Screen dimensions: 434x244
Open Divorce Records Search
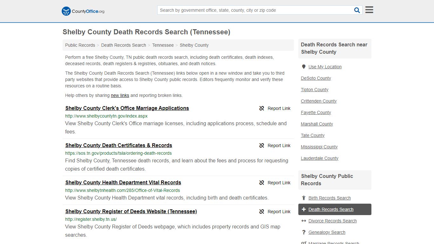332,221
